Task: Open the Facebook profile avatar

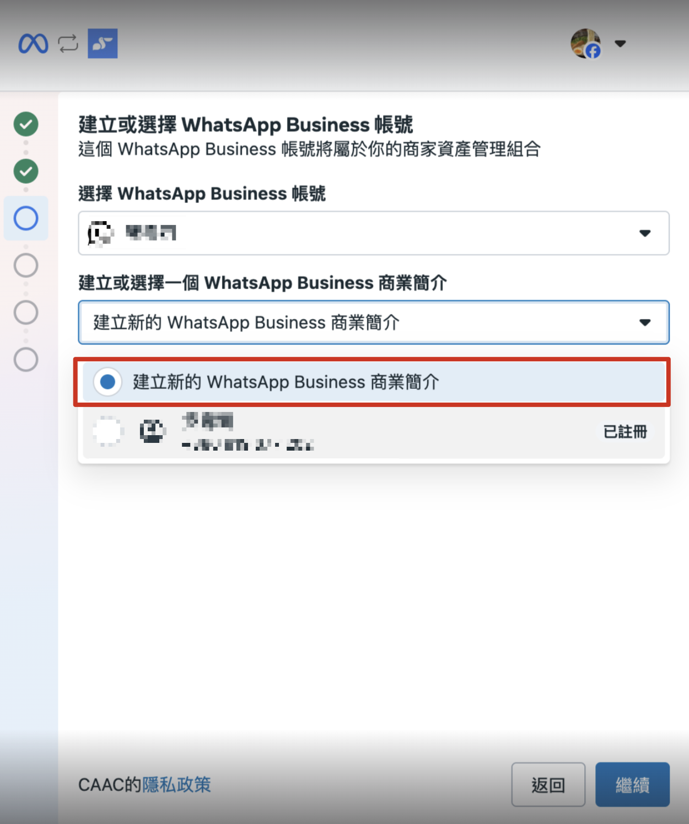Action: 585,44
